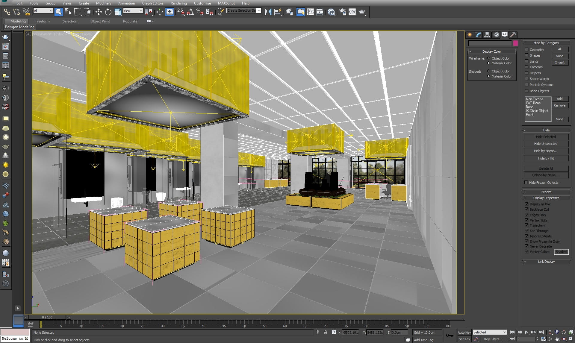Toggle See-Through display property checkbox

(526, 231)
